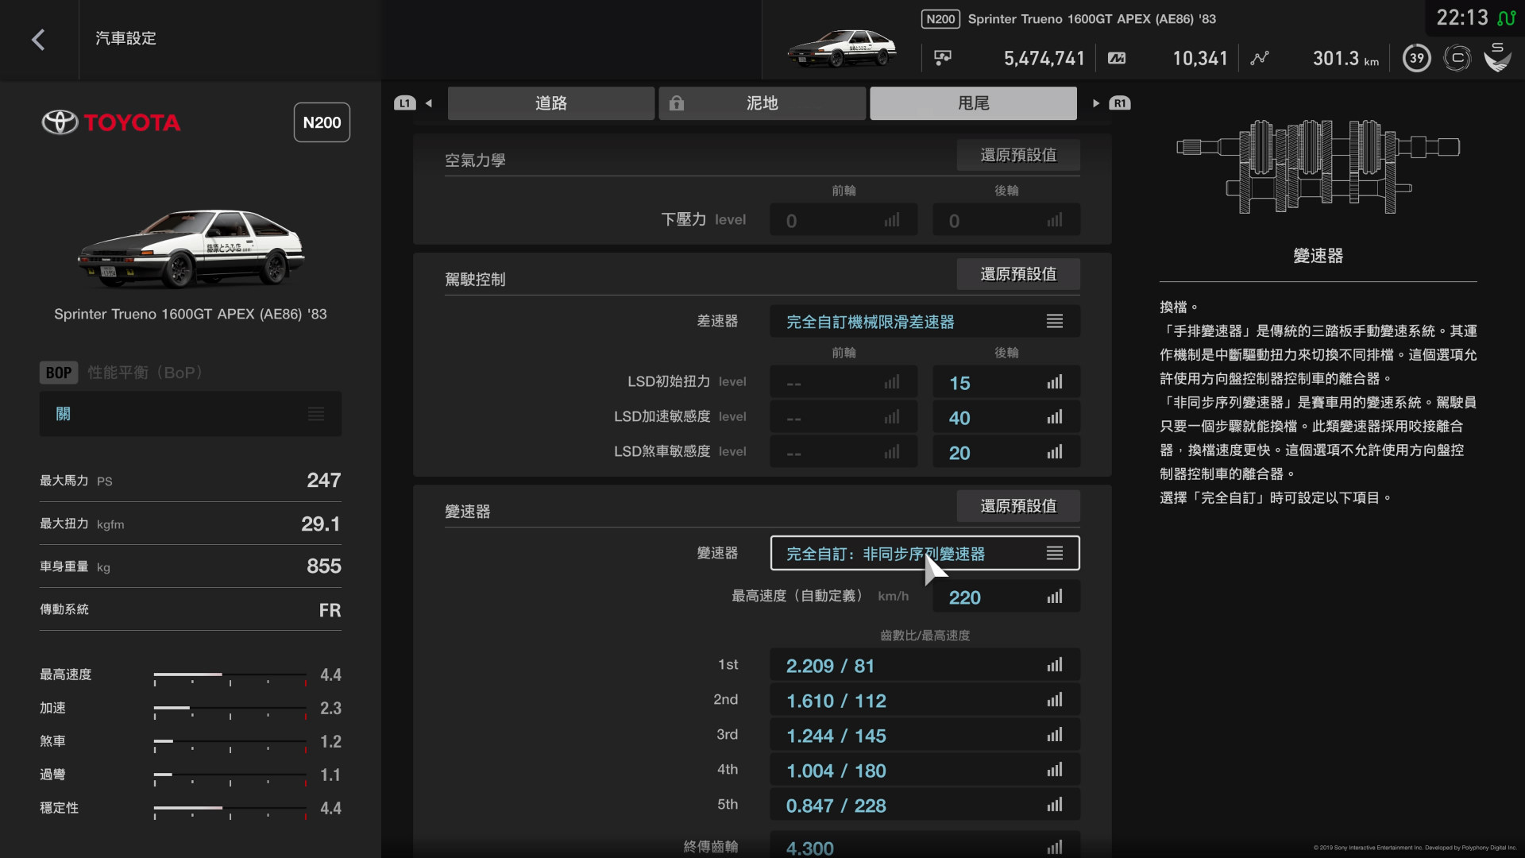
Task: Adjust rear LSD加速敏感度 value 40
Action: (1006, 417)
